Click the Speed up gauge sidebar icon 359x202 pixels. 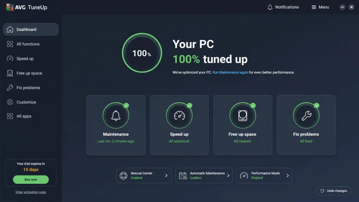tap(10, 58)
